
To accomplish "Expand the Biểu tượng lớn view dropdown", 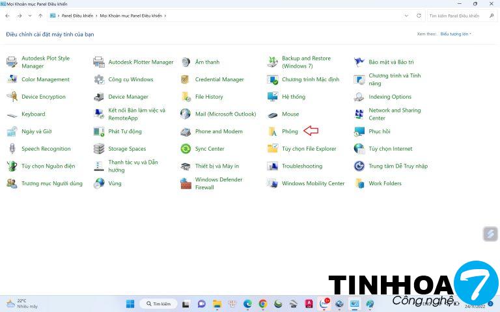I will pos(456,34).
